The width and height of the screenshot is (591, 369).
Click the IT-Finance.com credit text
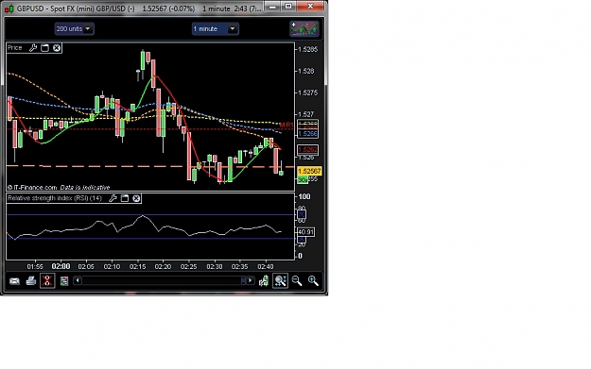[x=32, y=187]
